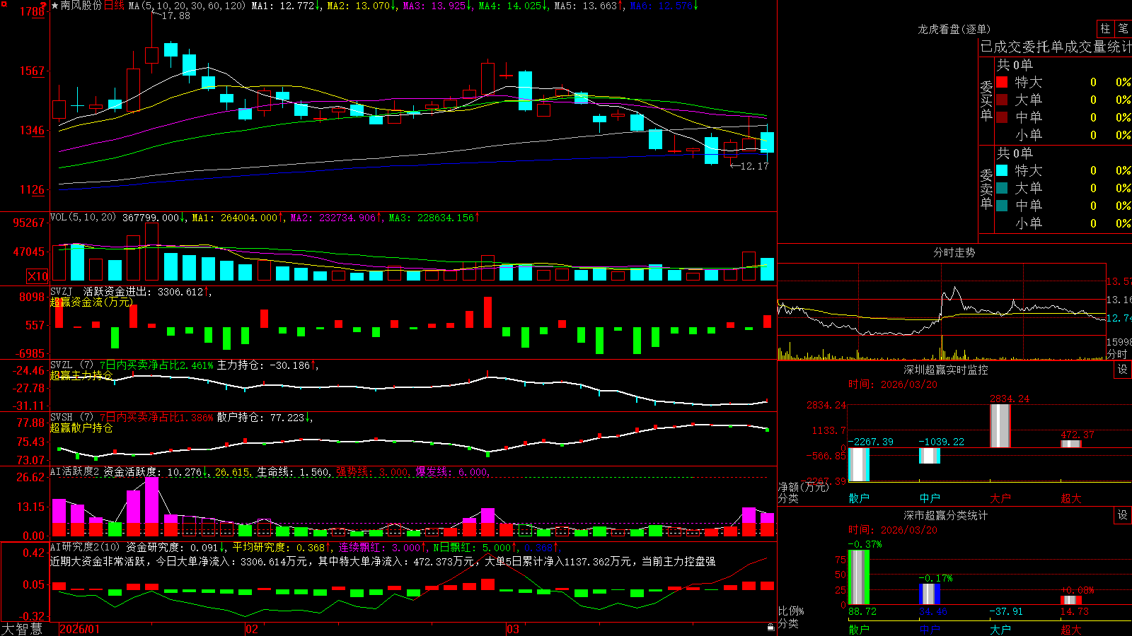Image resolution: width=1132 pixels, height=636 pixels.
Task: Click the SVSH (7) indicator name
Action: (x=71, y=418)
